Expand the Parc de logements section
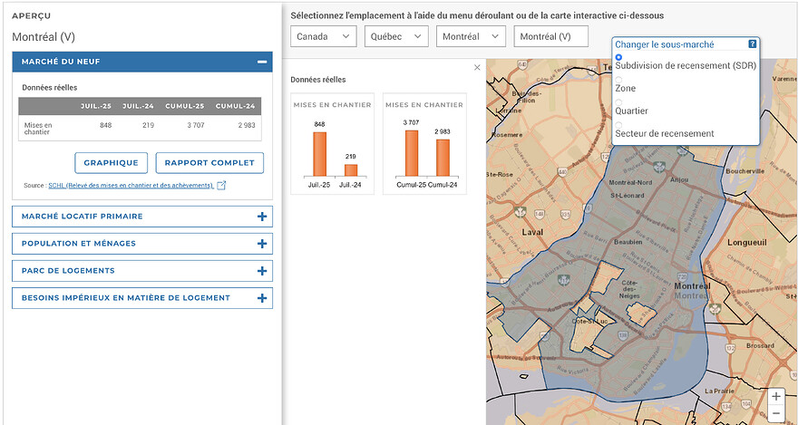798x425 pixels. pos(262,271)
